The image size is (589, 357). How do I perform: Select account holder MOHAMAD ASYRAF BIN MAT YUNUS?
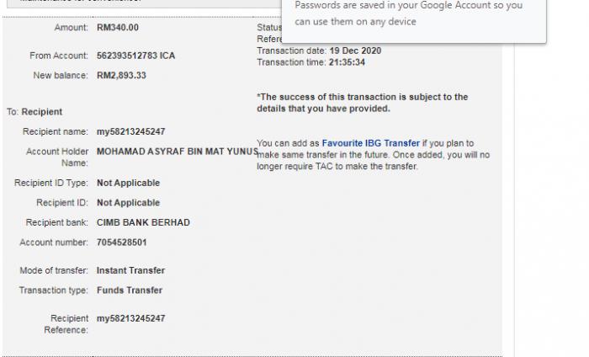click(x=178, y=152)
